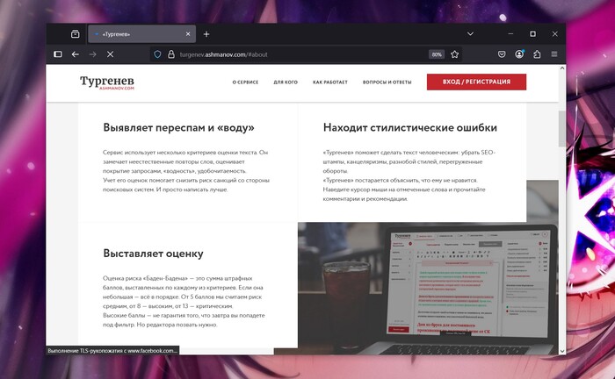Go forward to the next page
The width and height of the screenshot is (615, 379).
(x=92, y=54)
